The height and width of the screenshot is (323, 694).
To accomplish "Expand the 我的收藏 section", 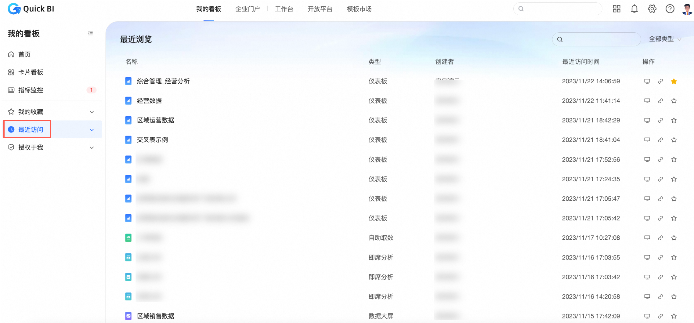I will (x=92, y=112).
